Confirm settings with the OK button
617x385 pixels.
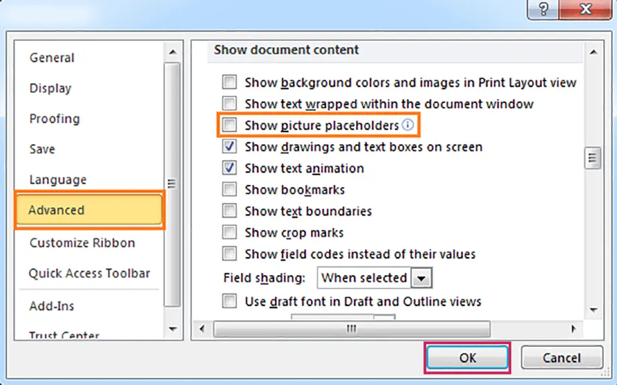pos(468,358)
